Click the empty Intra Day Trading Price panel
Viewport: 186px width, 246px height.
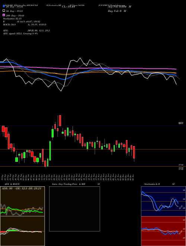(74, 209)
